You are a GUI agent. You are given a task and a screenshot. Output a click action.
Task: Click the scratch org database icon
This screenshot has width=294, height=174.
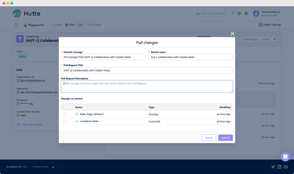point(20,39)
